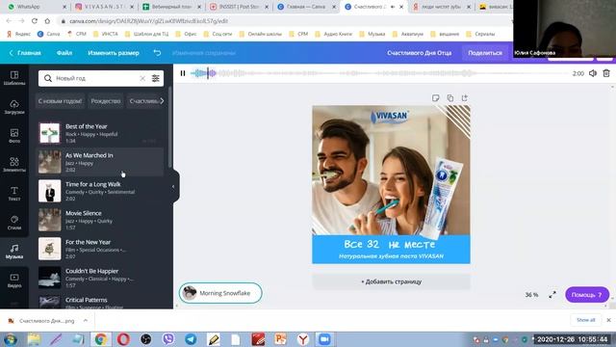
Task: Open the Сериалы bookmarks folder
Action: (x=480, y=34)
